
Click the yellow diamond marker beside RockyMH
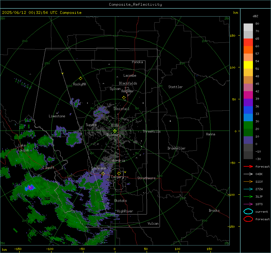pos(80,79)
